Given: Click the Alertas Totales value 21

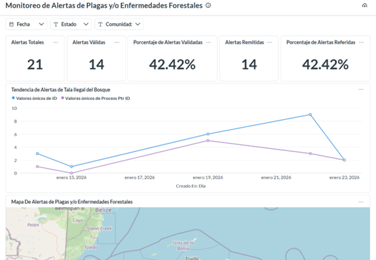Looking at the screenshot, I should click(35, 64).
